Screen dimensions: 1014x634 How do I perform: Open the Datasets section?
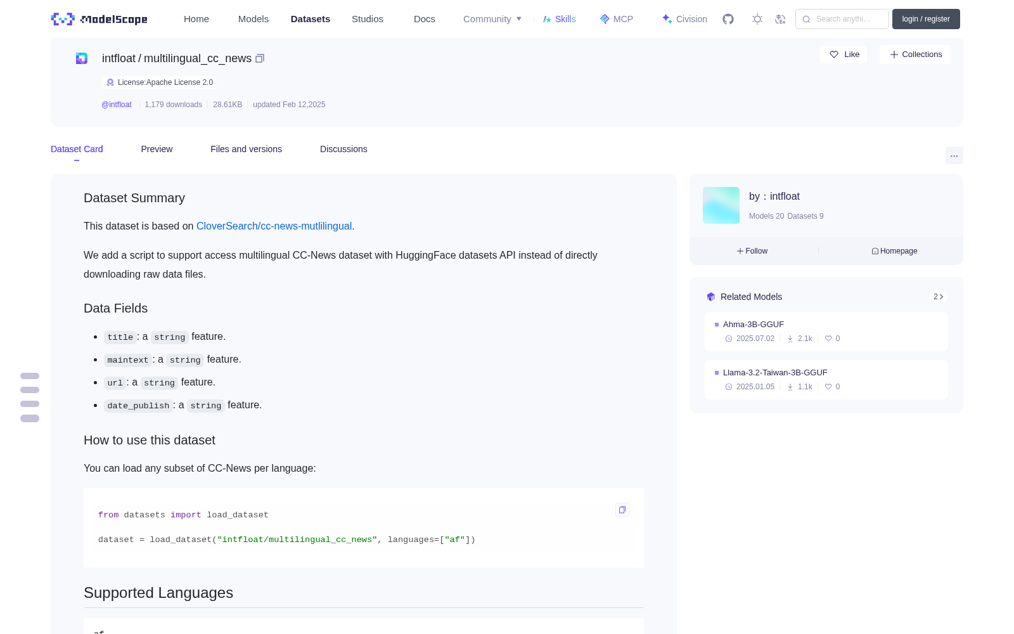311,19
